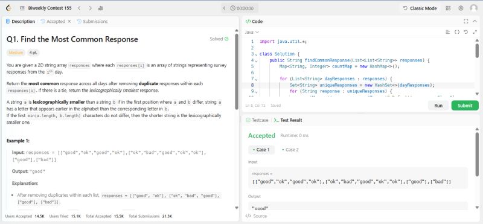Switch to the Description tab
The height and width of the screenshot is (224, 483).
21,22
